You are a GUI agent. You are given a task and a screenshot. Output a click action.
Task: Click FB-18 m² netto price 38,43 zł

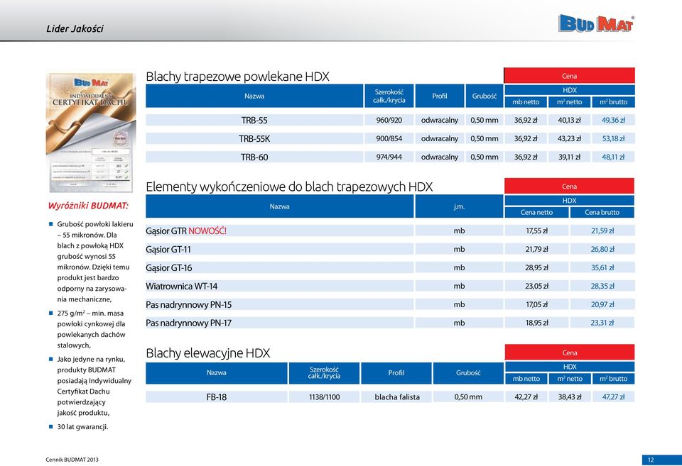tap(569, 397)
